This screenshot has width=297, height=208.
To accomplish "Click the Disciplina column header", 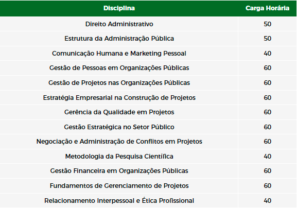I will click(119, 8).
